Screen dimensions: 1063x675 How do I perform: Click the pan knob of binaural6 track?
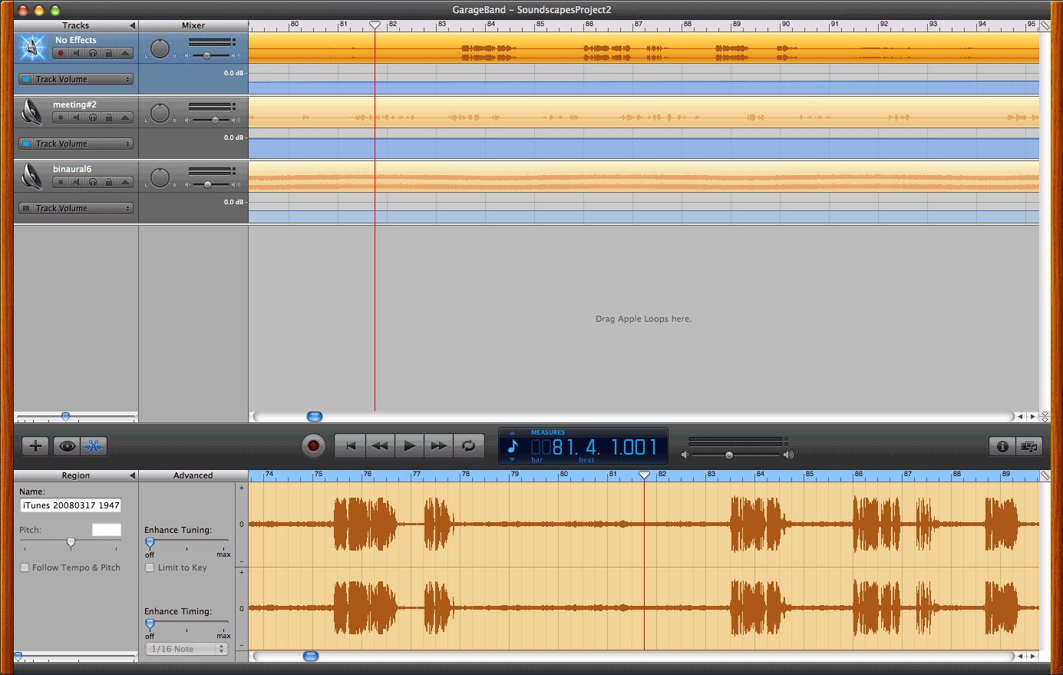pos(160,177)
